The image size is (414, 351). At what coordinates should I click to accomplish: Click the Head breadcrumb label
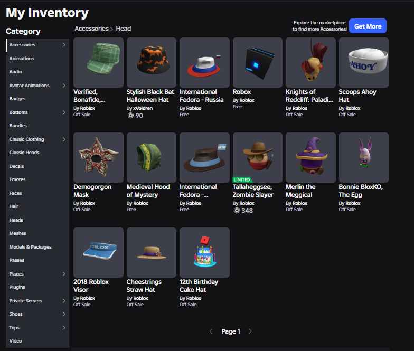[x=124, y=29]
